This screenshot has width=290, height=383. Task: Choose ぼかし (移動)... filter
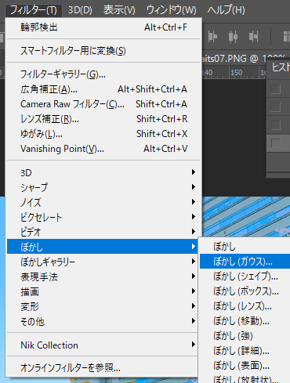pos(245,320)
